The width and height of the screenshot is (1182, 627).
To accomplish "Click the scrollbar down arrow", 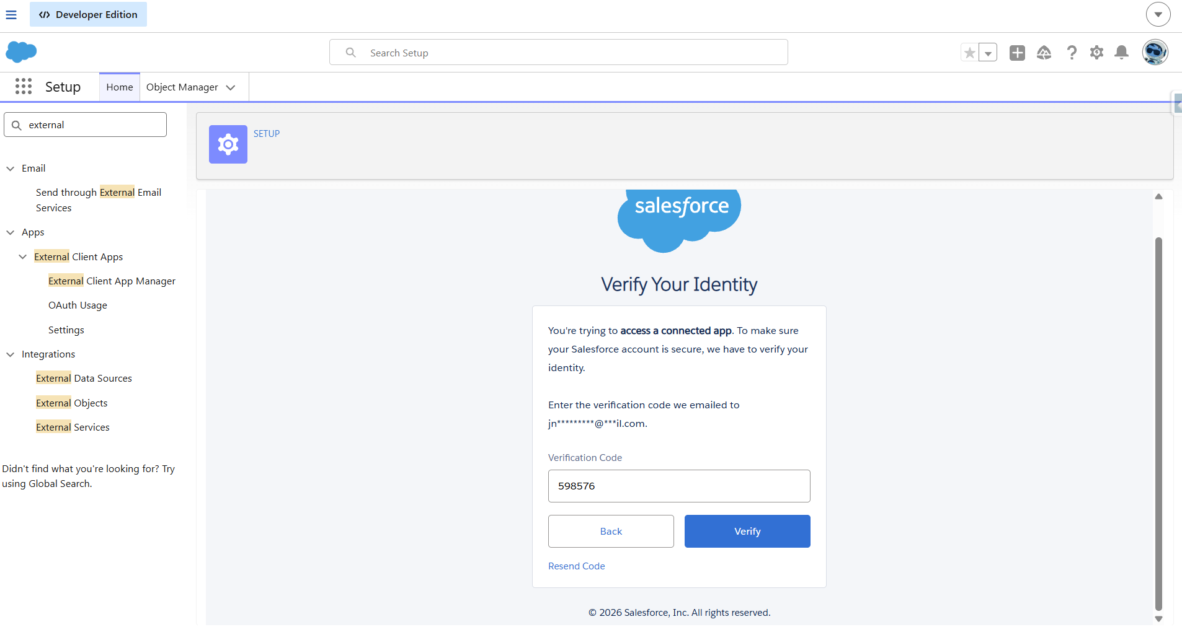I will 1158,618.
